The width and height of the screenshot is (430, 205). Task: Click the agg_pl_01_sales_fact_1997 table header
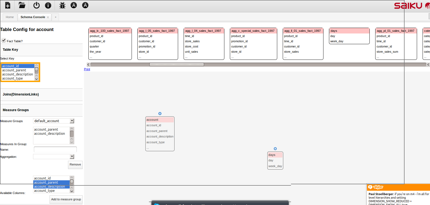(x=396, y=31)
